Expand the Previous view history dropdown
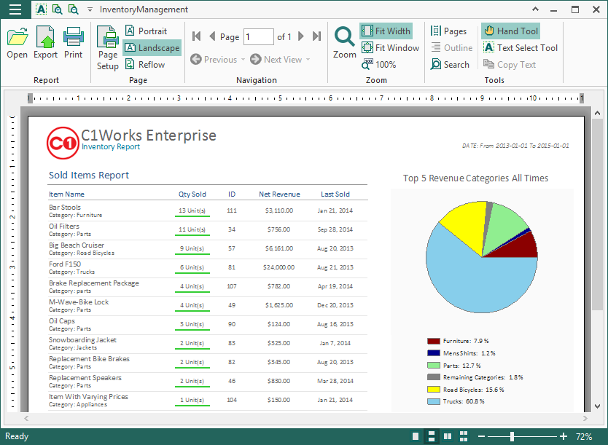Viewport: 608px width, 445px height. [x=243, y=59]
